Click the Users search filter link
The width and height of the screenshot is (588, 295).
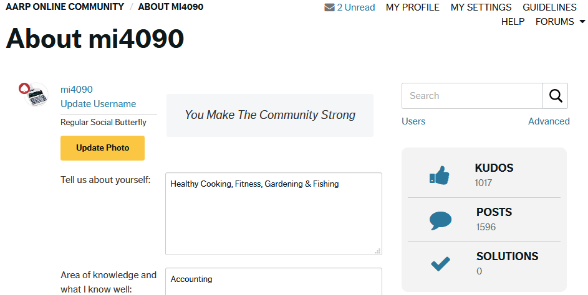pos(413,121)
